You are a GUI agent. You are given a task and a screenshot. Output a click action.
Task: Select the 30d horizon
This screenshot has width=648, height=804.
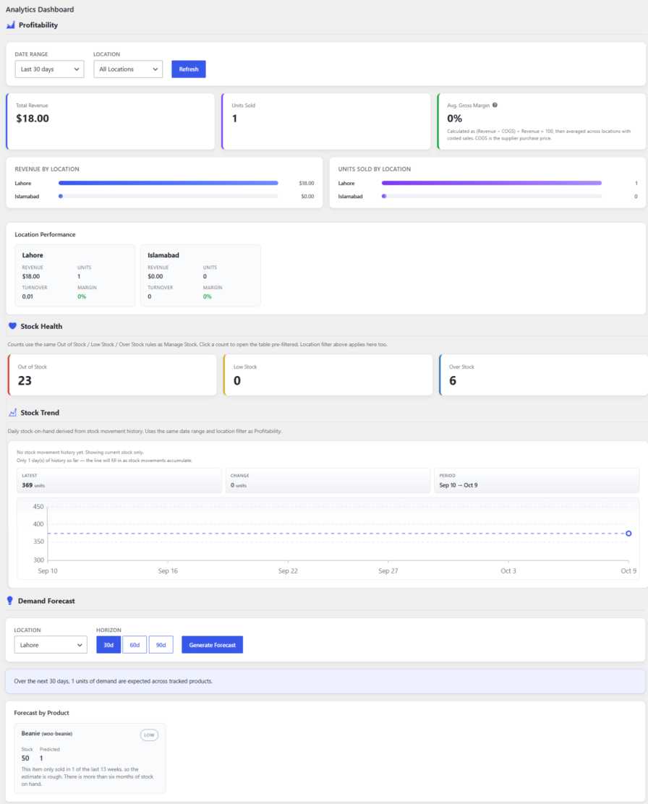pyautogui.click(x=108, y=645)
